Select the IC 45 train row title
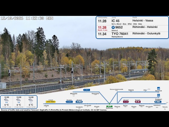Image resolution: width=169 pixels, height=127 pixels. [116, 21]
